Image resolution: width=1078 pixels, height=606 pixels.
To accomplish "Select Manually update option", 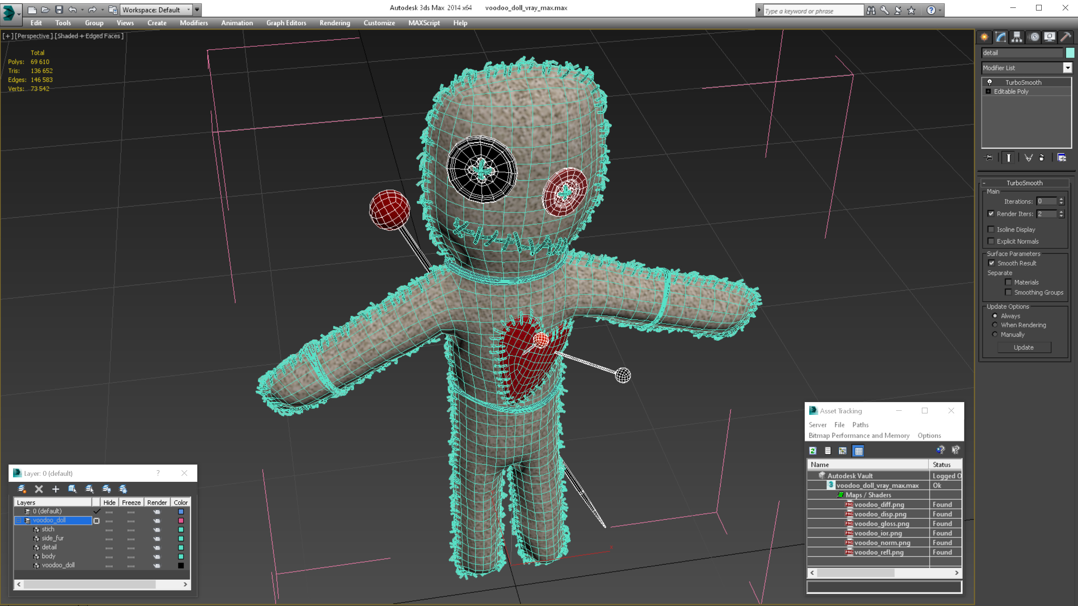I will (x=995, y=334).
